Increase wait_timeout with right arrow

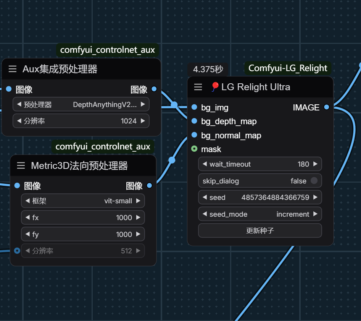point(316,164)
